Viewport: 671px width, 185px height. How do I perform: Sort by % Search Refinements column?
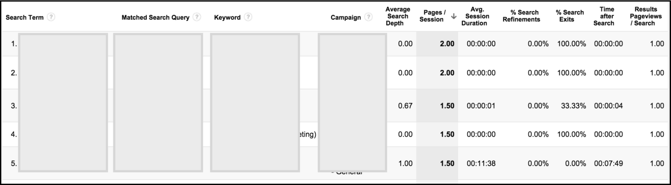pos(521,17)
